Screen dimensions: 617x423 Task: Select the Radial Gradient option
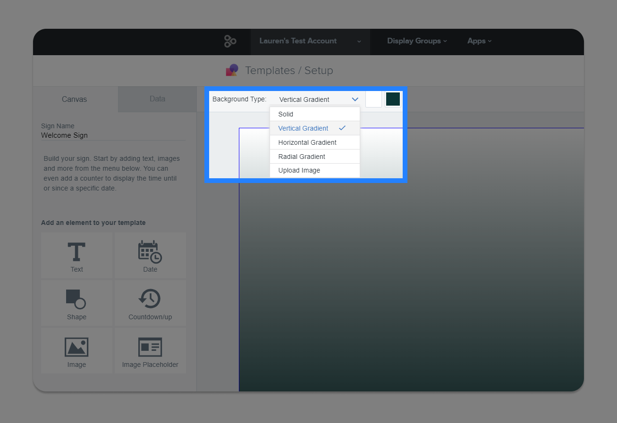click(x=302, y=156)
